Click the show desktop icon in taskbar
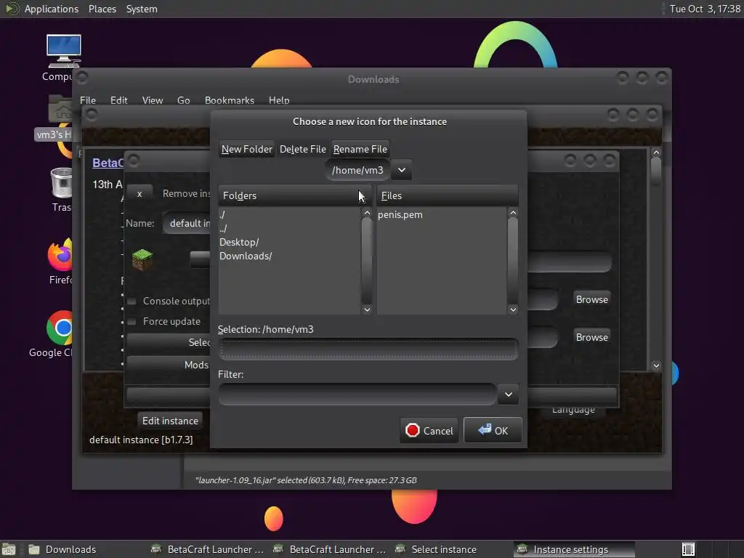744x558 pixels. click(x=9, y=549)
